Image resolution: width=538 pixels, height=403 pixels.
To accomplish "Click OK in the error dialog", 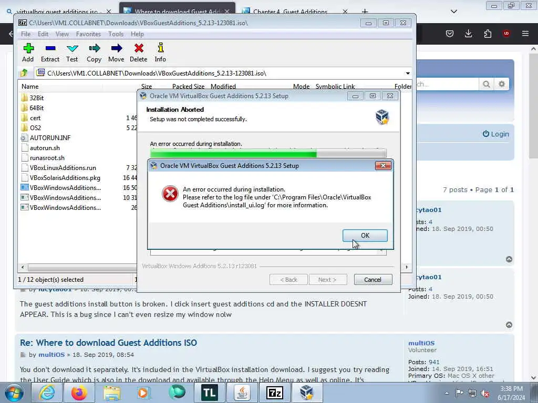I will pos(365,236).
